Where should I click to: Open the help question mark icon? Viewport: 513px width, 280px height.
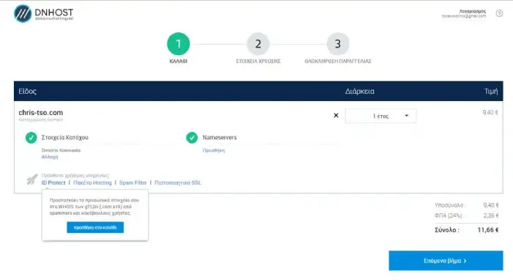[499, 13]
